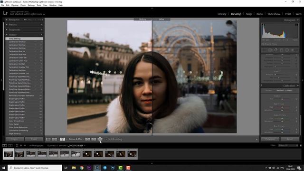Switch to the Print module

coord(288,14)
